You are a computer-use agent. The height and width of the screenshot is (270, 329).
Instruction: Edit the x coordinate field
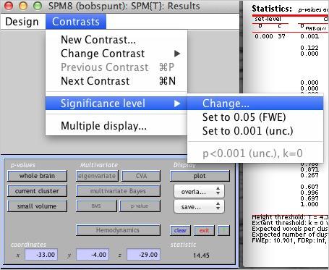[x=41, y=255]
